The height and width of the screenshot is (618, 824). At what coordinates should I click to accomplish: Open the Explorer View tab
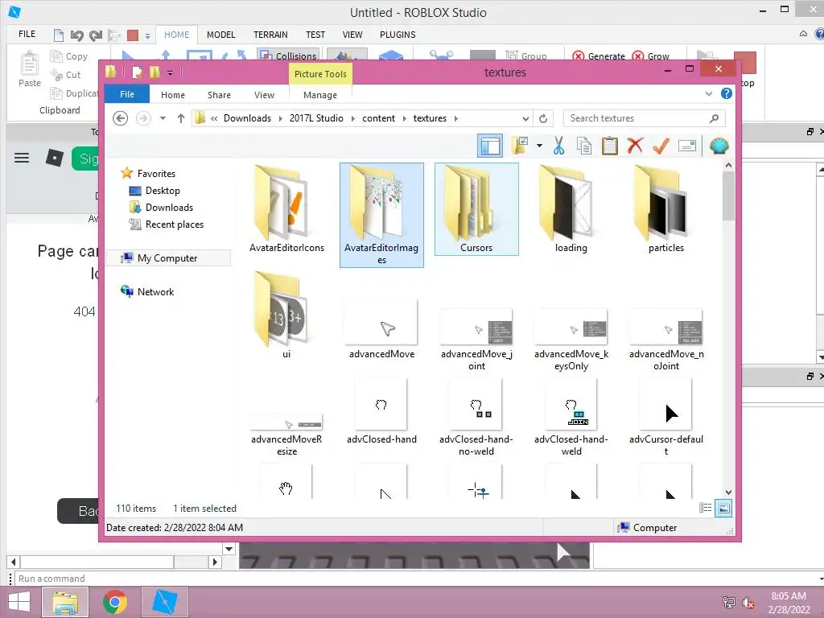[x=264, y=95]
